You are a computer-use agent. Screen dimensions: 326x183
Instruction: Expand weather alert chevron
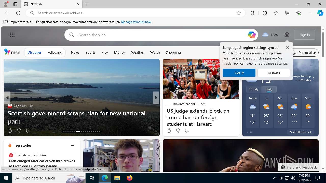[x=314, y=78]
